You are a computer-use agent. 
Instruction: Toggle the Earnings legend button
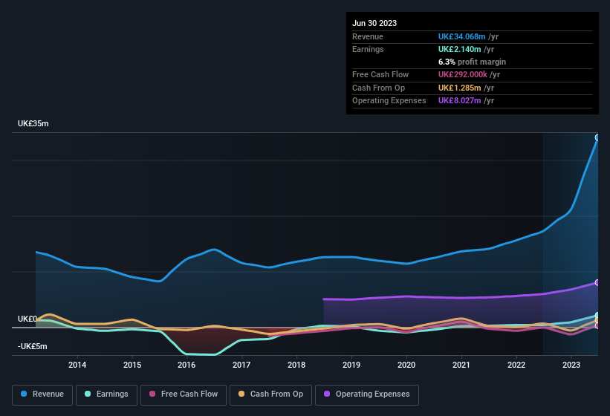pos(106,394)
